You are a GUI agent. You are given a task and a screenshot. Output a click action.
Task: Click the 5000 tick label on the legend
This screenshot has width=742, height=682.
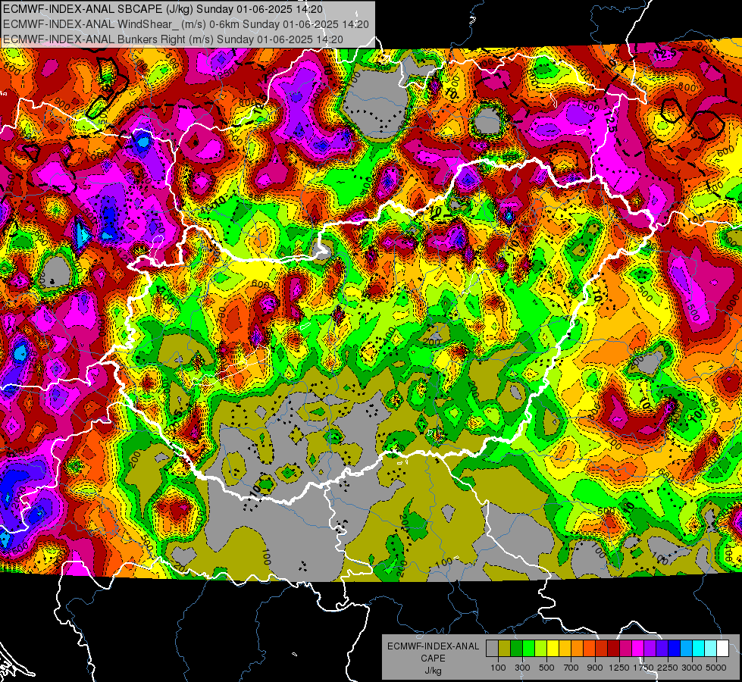click(x=716, y=668)
